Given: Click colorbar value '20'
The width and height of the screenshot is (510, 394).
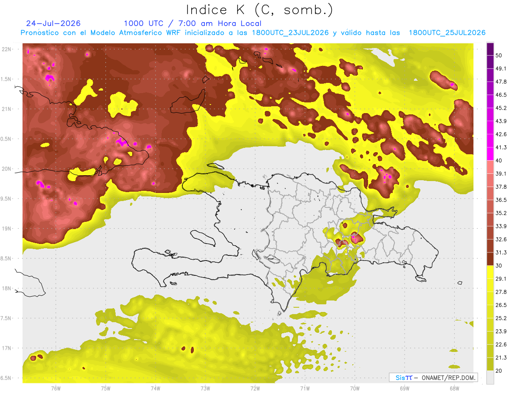Looking at the screenshot, I should 499,371.
